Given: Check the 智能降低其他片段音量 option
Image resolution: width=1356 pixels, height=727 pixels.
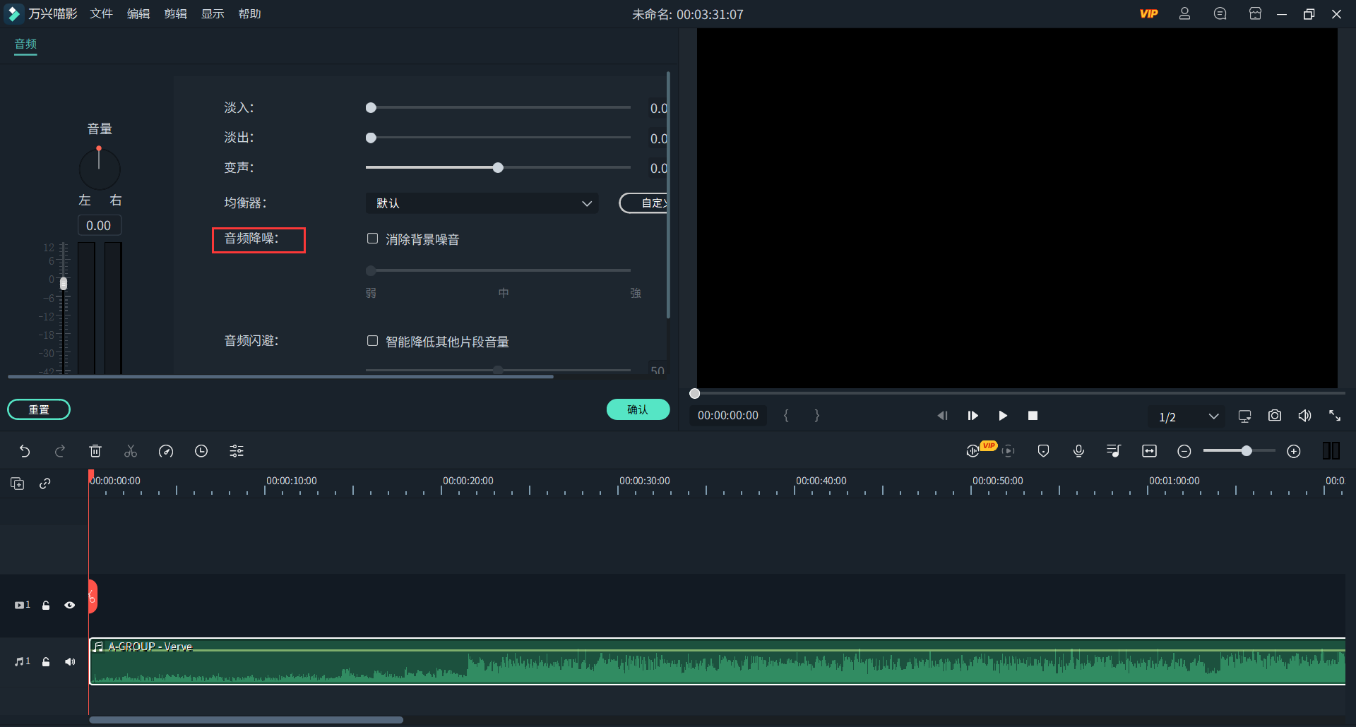Looking at the screenshot, I should 372,341.
